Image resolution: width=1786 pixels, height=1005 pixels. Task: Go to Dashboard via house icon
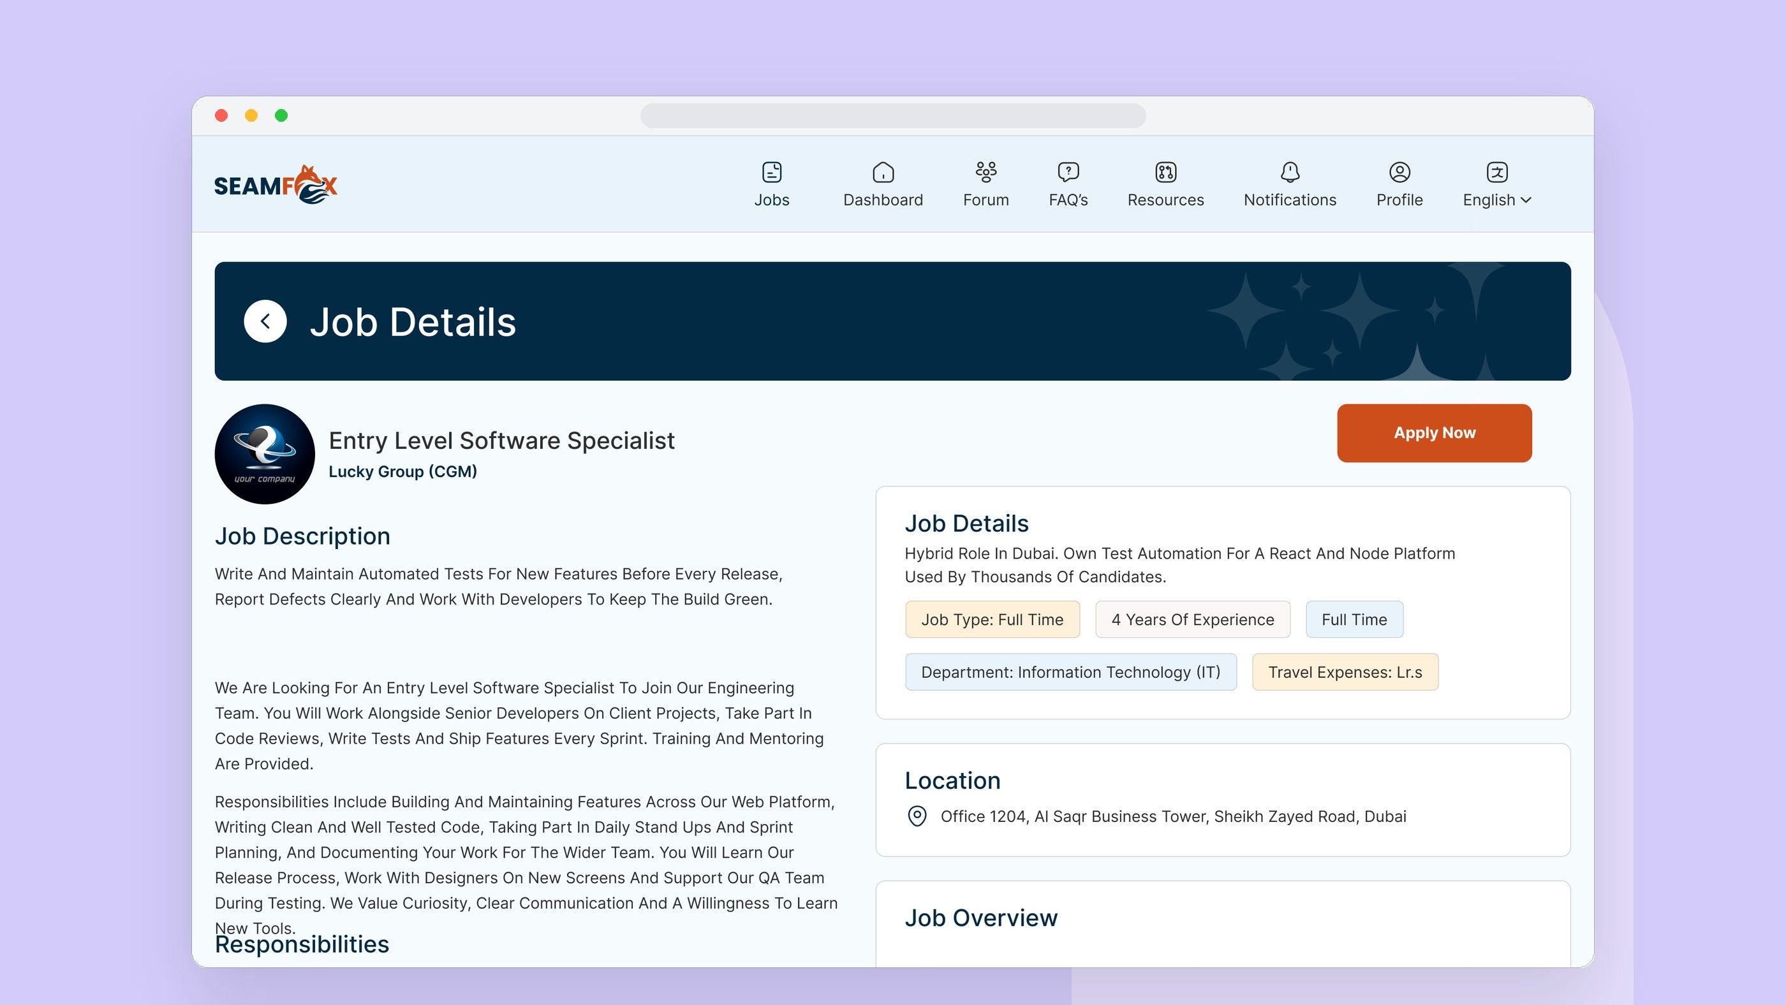883,172
